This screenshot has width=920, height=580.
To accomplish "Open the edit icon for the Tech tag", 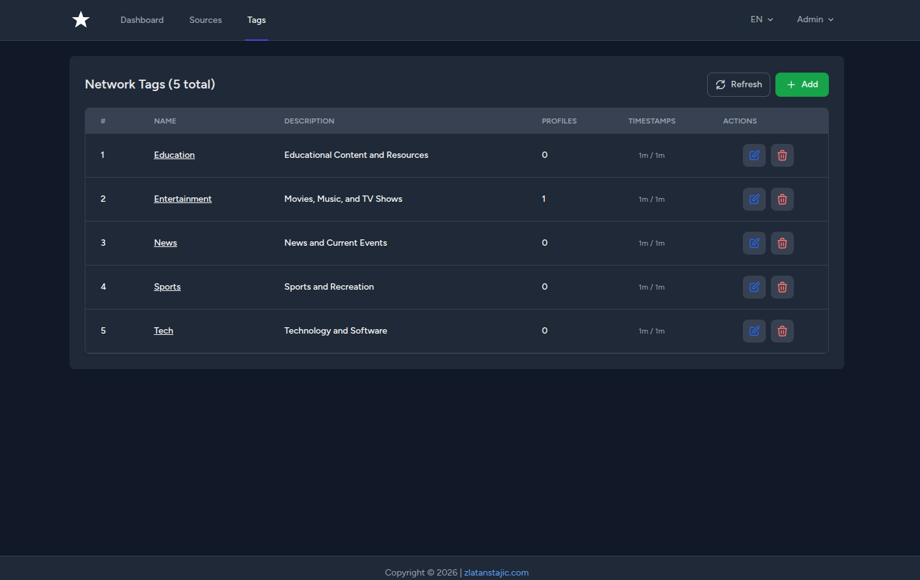I will point(754,330).
